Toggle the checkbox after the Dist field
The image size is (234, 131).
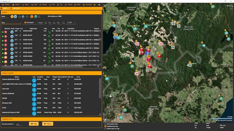click(63, 23)
